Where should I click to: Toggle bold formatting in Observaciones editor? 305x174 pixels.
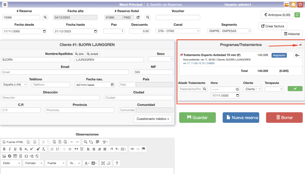[4, 149]
